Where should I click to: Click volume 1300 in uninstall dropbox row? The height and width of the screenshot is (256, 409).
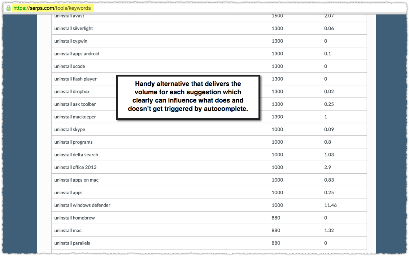277,92
